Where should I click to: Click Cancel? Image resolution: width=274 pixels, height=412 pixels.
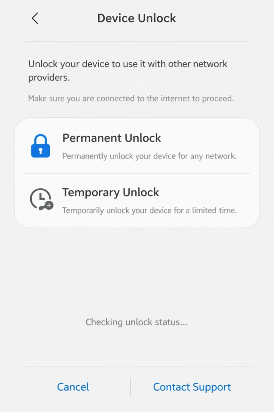[73, 387]
